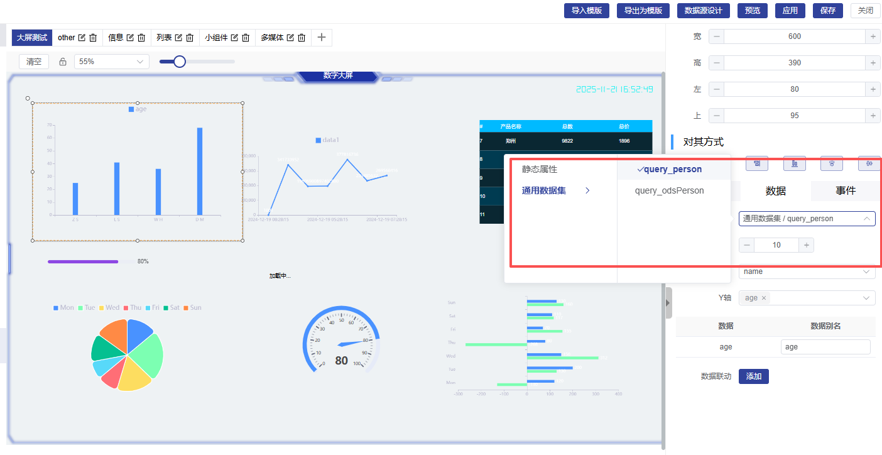
Task: Click the zoom slider handle
Action: click(180, 62)
